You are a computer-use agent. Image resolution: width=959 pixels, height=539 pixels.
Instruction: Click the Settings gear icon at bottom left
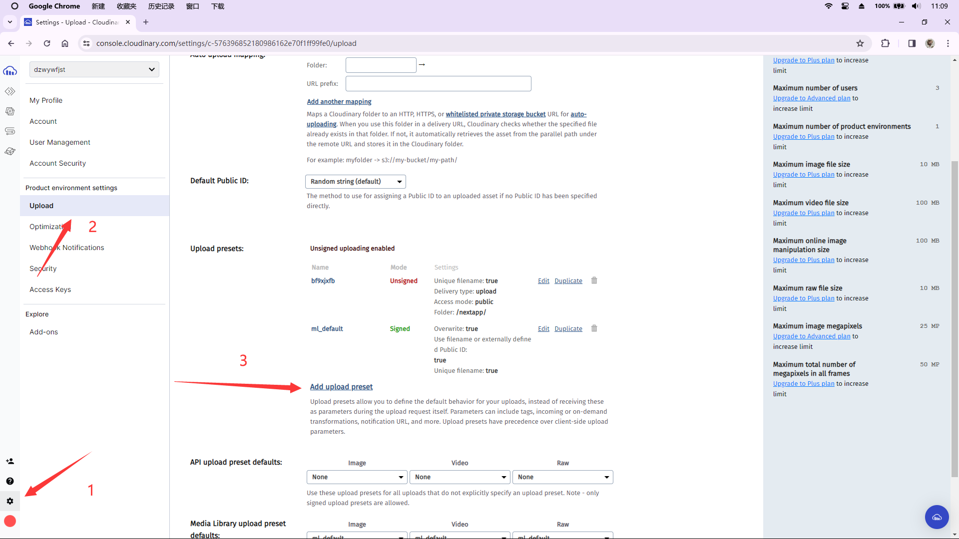point(10,501)
